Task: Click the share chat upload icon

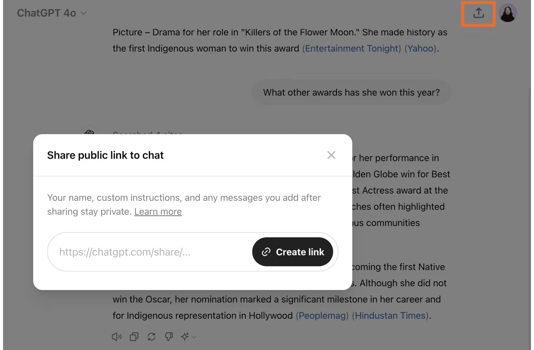Action: click(478, 13)
